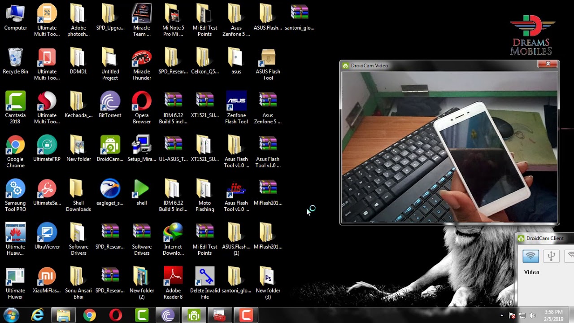Select the Mi Note 5 Pro Mi... folder

[173, 20]
